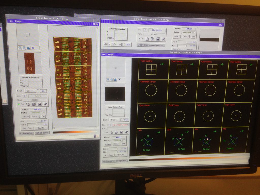
Task: Toggle small Scale box in Science Spectrometer
Action: tap(123, 44)
